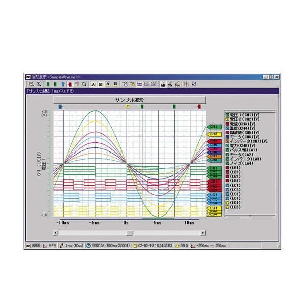This screenshot has height=305, width=305.
Task: Click the right arrow of horizontal scrollbar
Action: click(203, 233)
